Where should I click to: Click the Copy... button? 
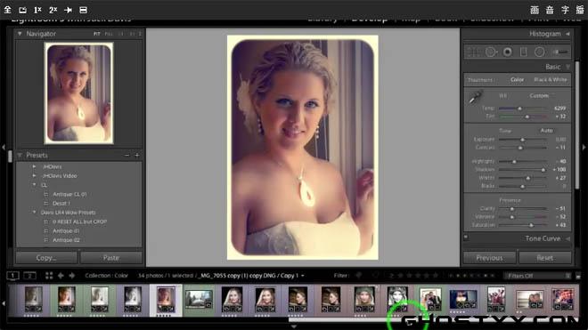46,258
